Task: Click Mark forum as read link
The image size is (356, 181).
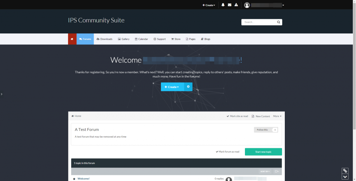Action: (x=227, y=152)
